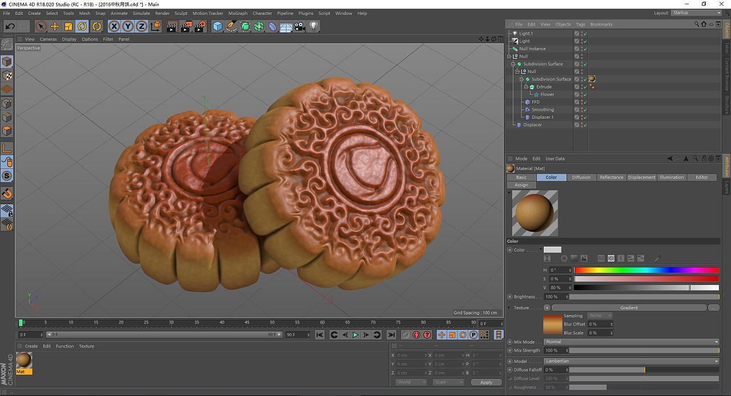
Task: Switch to Polygons mode
Action: (x=7, y=131)
